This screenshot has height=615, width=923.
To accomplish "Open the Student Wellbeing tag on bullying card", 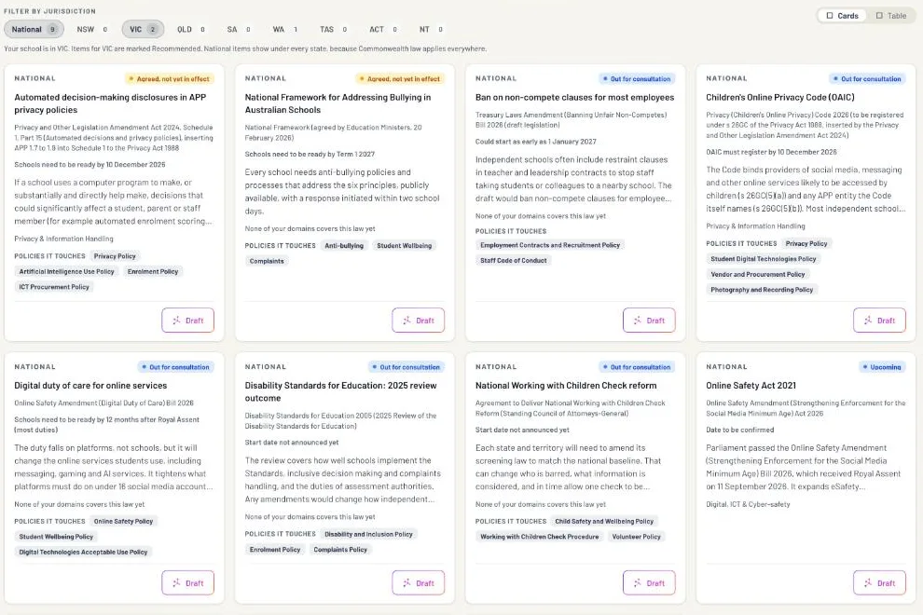I will click(405, 245).
